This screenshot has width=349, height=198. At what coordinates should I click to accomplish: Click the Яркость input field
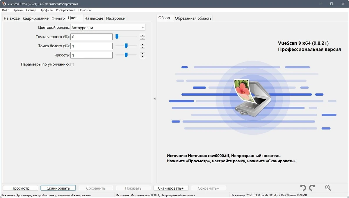coord(92,55)
